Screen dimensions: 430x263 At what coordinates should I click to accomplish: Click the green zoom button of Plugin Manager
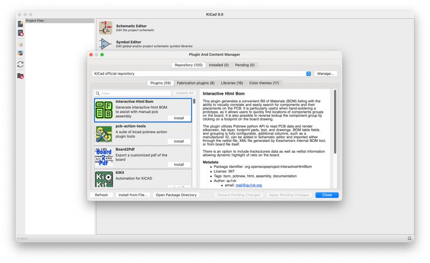tap(102, 55)
